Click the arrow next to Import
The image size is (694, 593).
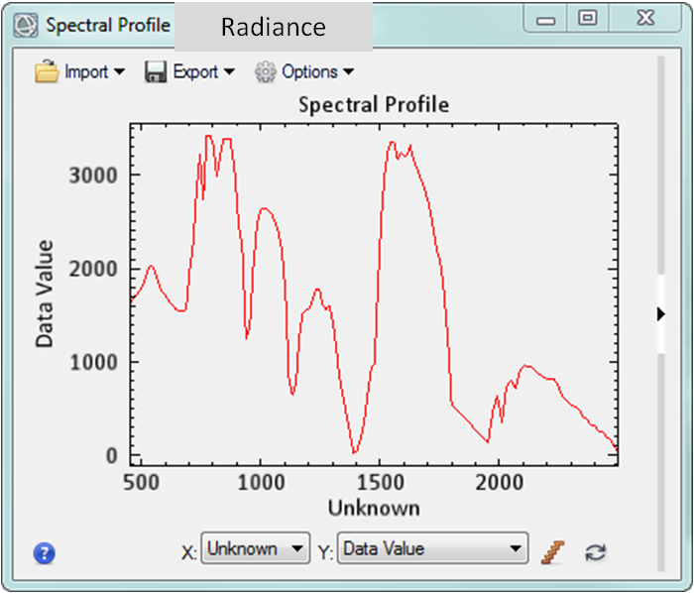(120, 72)
